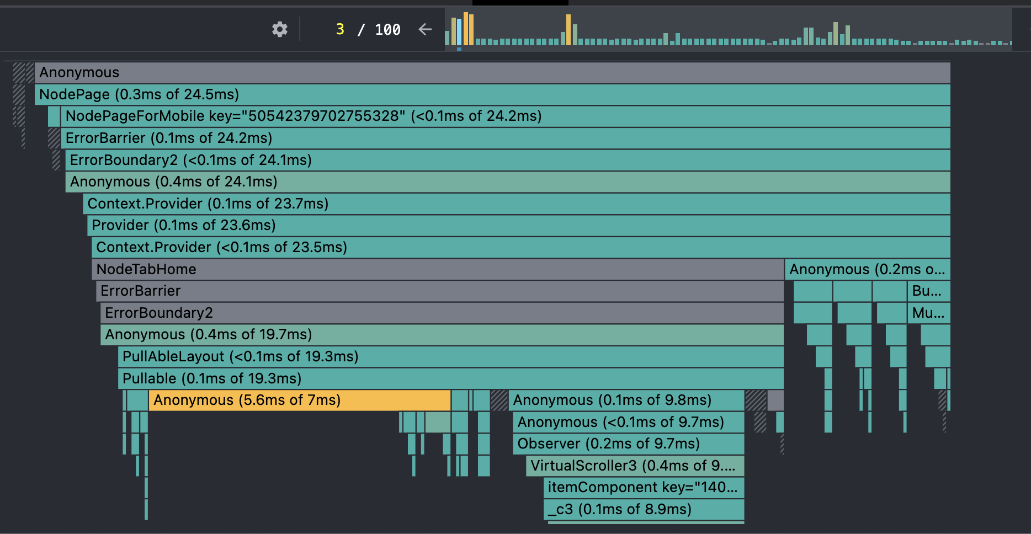The height and width of the screenshot is (534, 1031).
Task: Select Anonymous (0.4ms of 19.7ms) bar
Action: [x=442, y=335]
